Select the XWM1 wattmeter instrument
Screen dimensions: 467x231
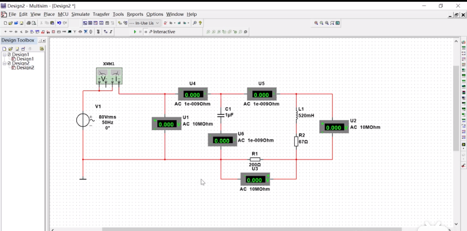coord(109,76)
